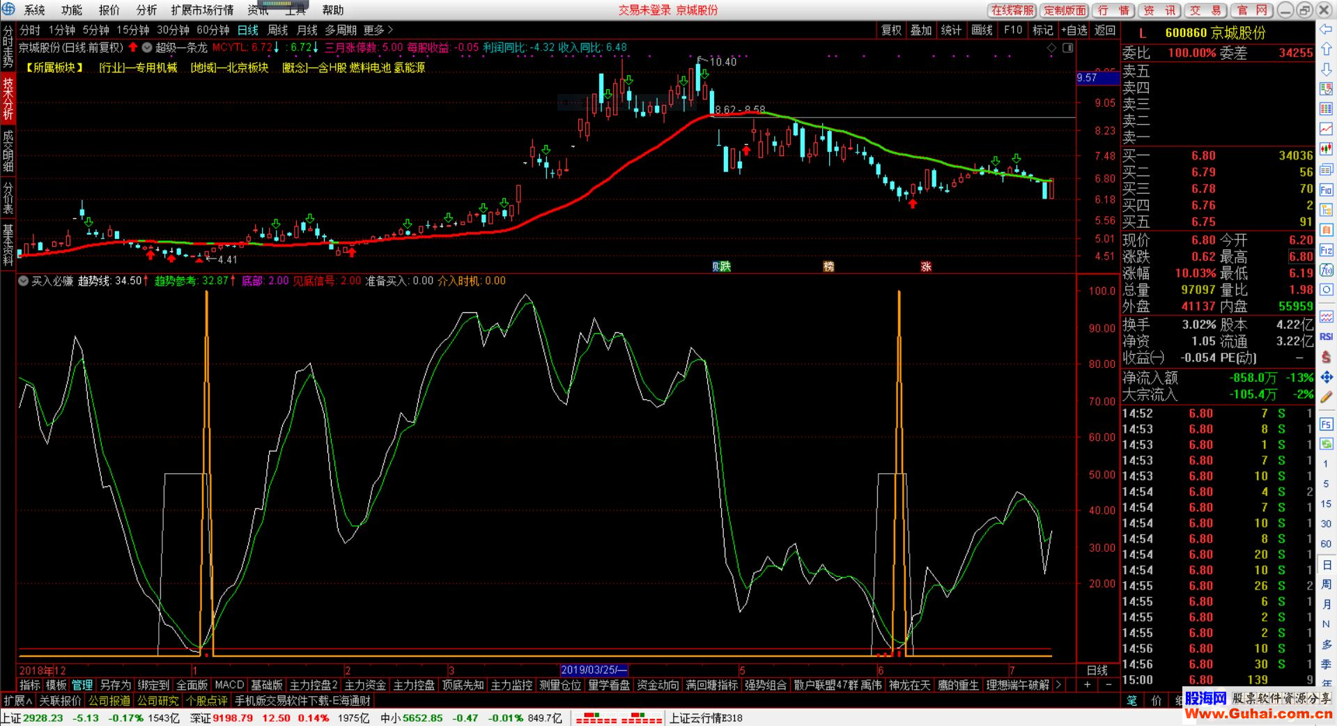Image resolution: width=1337 pixels, height=726 pixels.
Task: Select the 月线 monthly chart period
Action: [307, 30]
